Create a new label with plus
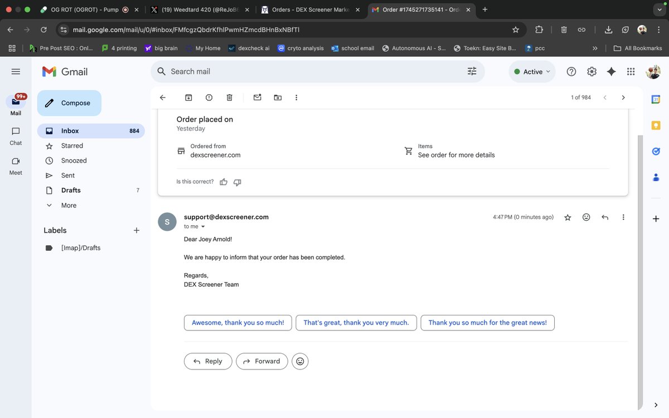 pyautogui.click(x=137, y=230)
